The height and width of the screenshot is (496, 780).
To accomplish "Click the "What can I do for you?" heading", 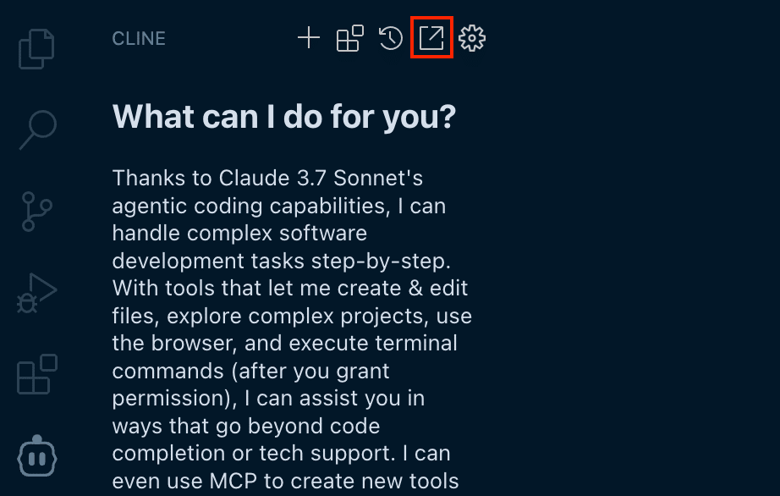I will click(284, 117).
